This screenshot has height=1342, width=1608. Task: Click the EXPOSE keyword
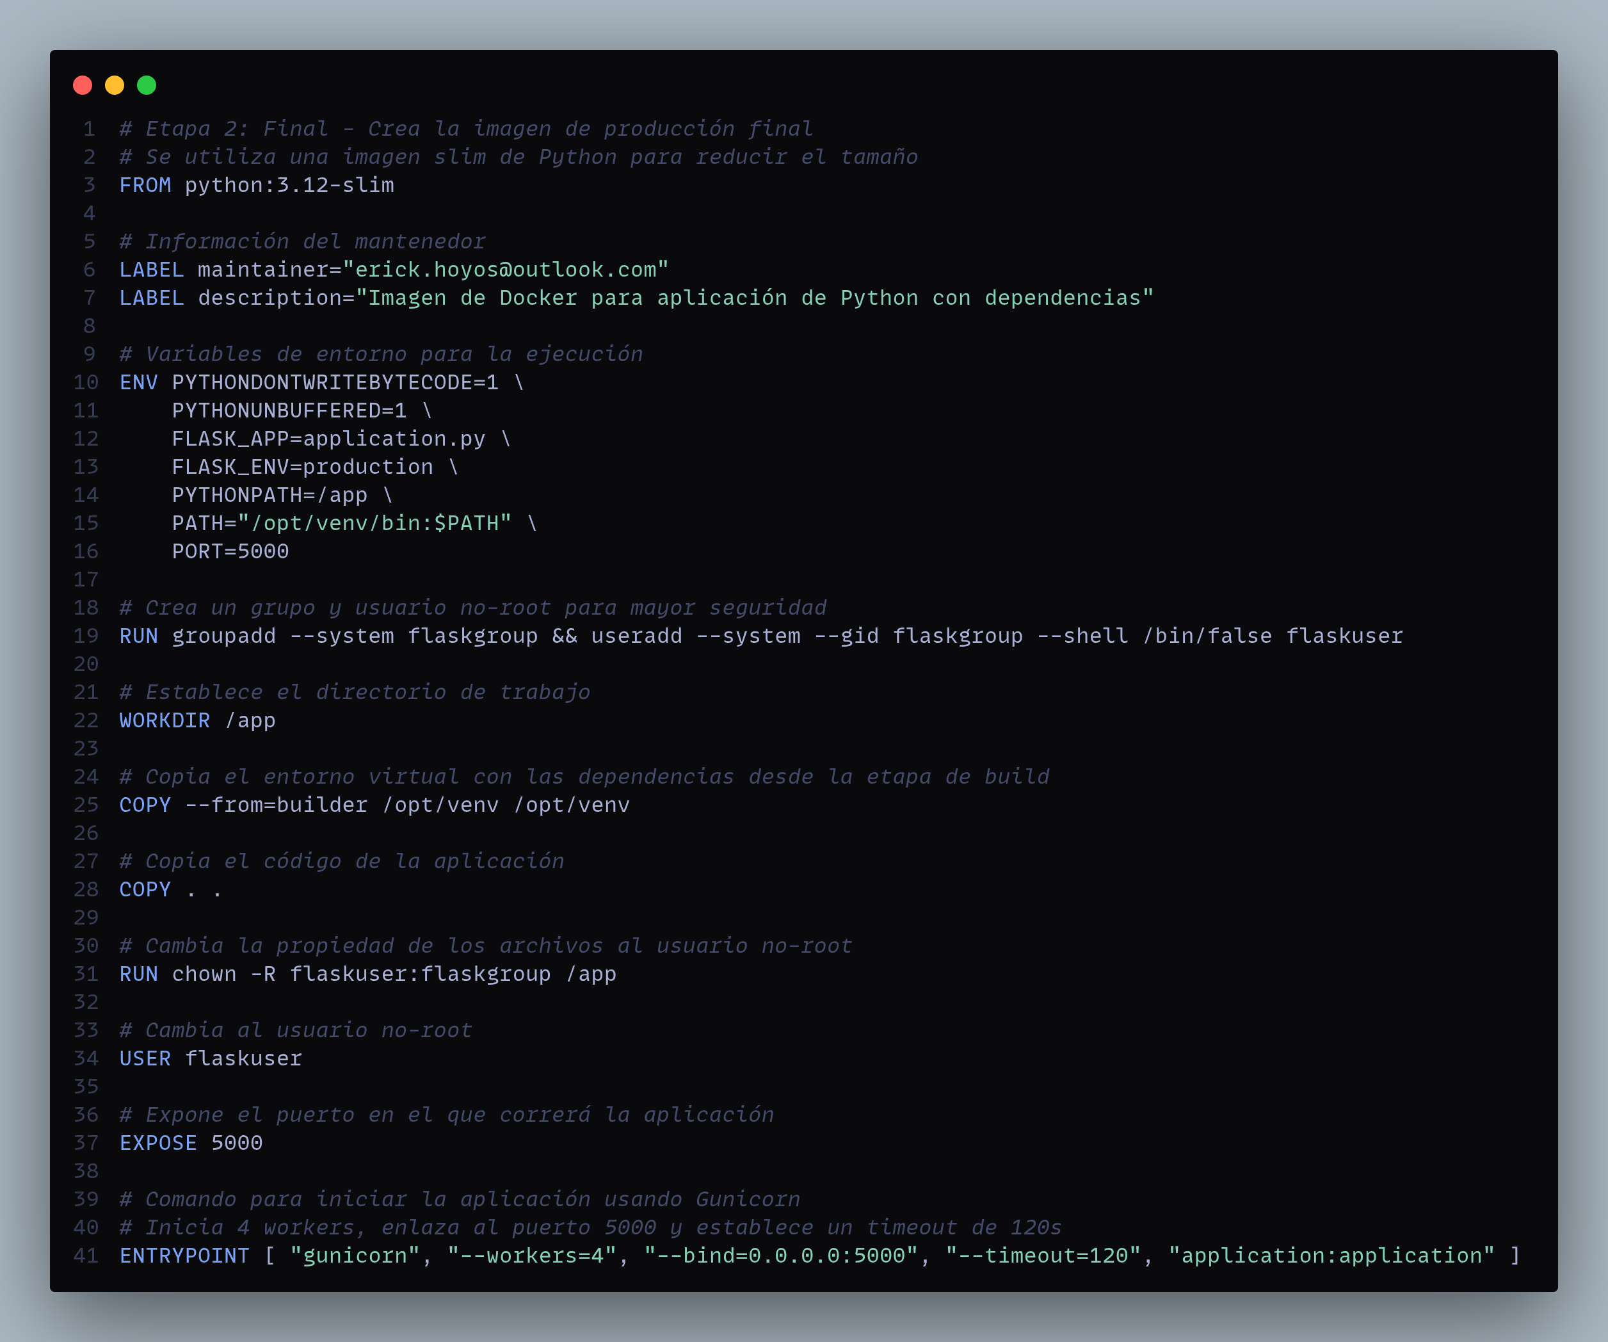pyautogui.click(x=157, y=1143)
